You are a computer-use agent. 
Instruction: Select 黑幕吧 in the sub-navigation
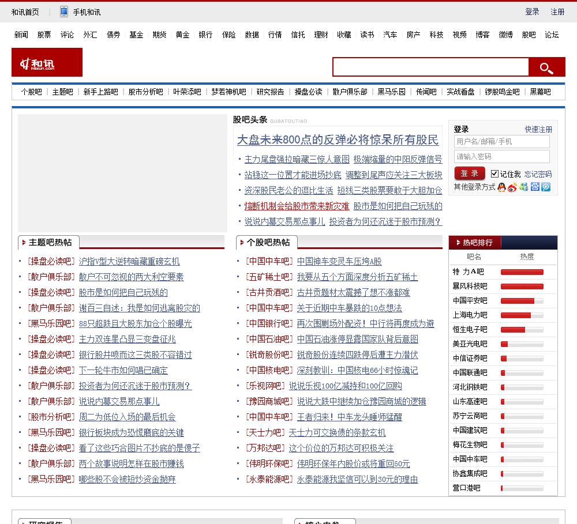(x=540, y=92)
